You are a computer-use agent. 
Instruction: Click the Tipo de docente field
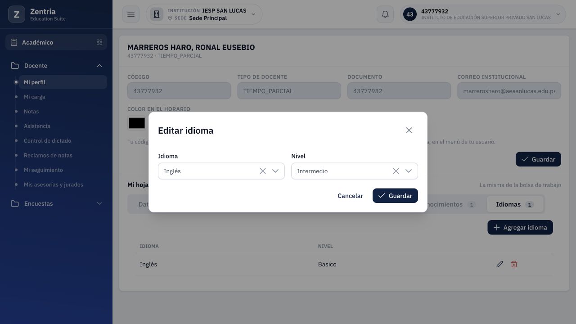point(289,91)
